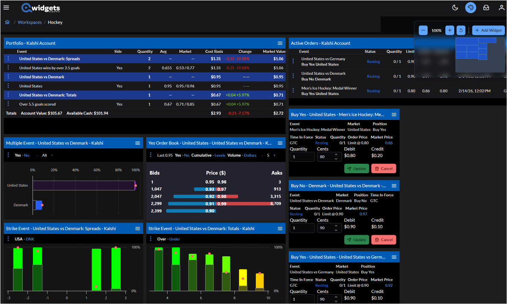Switch Spreads chart to DNK

(x=30, y=239)
